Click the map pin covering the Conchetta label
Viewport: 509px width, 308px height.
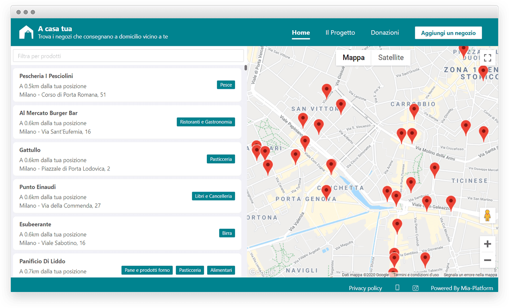(326, 192)
